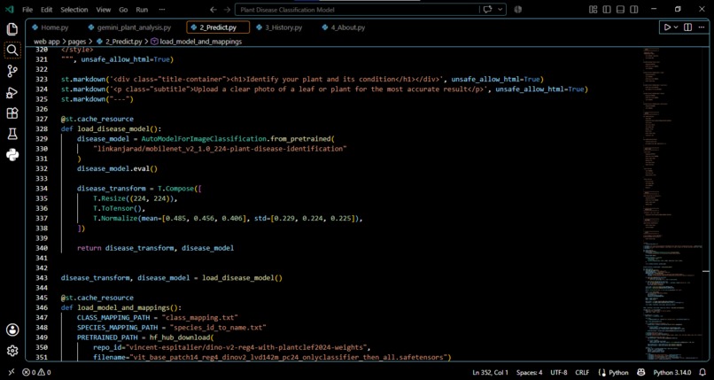714x380 pixels.
Task: Click line number 328 in gutter
Action: click(42, 128)
